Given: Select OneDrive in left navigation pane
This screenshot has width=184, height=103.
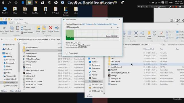Looking at the screenshot, I should pos(7,49).
